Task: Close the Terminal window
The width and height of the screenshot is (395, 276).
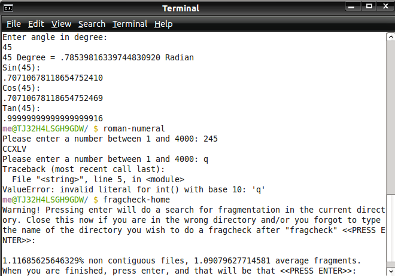Action: 385,7
